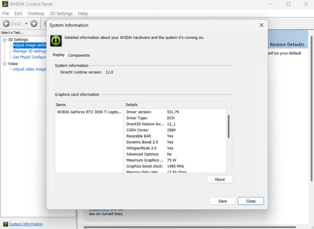Click the main window horizontal scrollbar
Viewport: 314px width, 229px height.
190,227
